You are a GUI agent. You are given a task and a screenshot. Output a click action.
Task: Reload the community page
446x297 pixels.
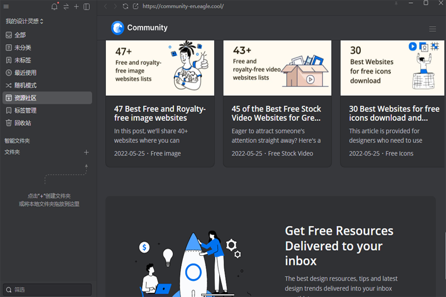pos(125,6)
